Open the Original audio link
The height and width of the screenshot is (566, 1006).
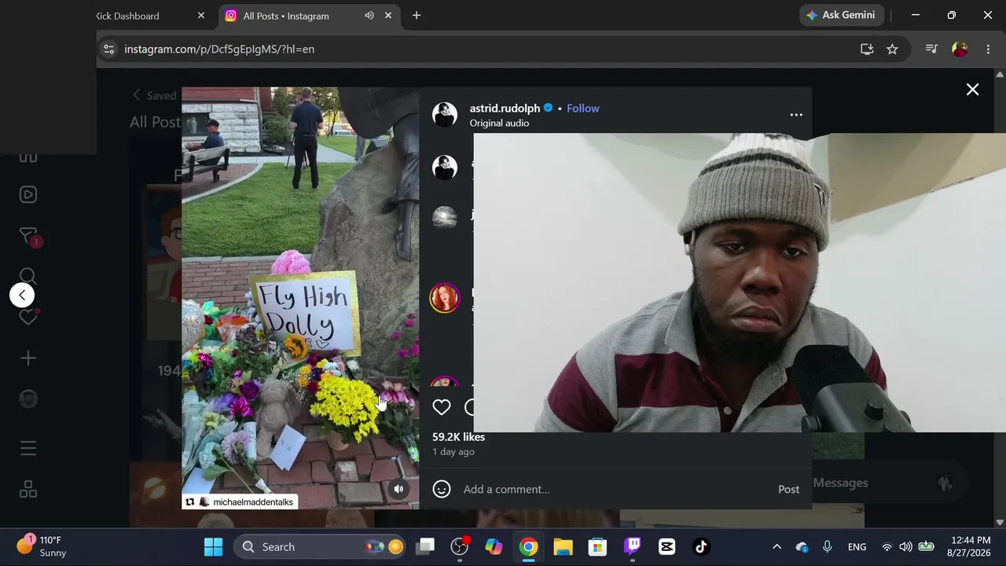tap(499, 123)
